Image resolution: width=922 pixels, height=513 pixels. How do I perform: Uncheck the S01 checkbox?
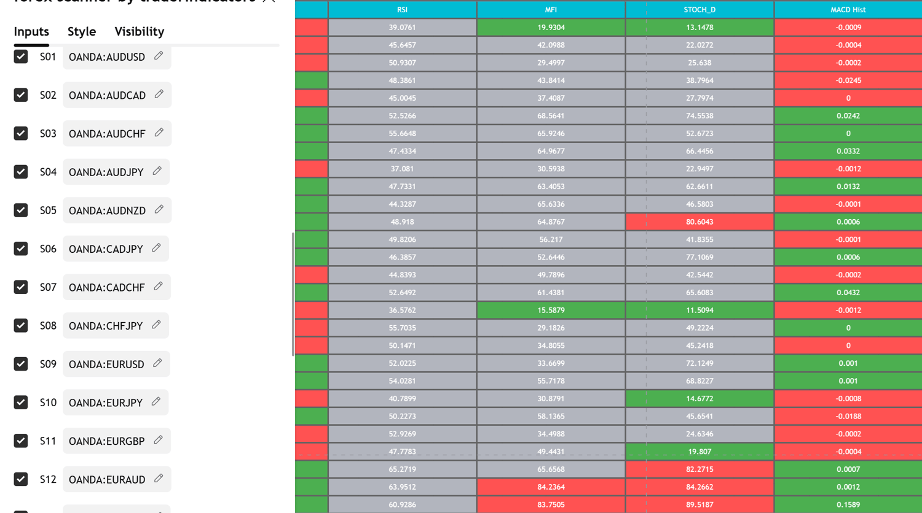tap(21, 56)
